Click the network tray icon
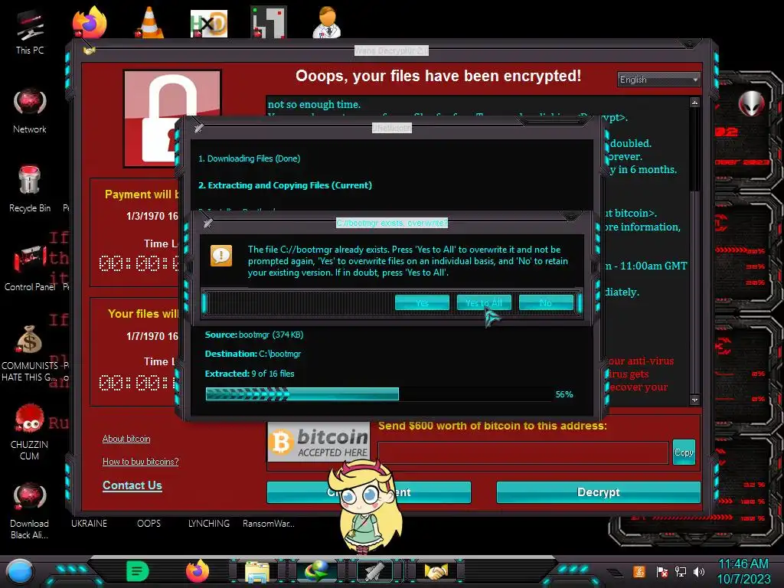 pos(681,571)
